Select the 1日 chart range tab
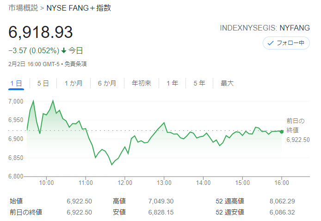 click(16, 83)
